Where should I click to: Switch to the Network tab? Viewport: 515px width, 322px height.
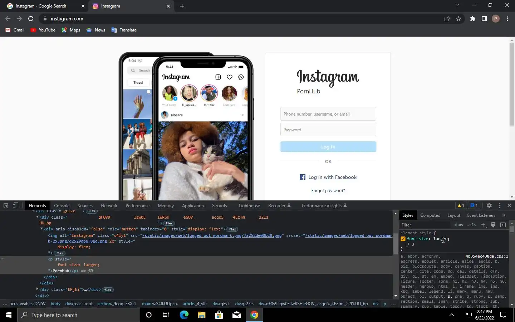click(x=109, y=205)
